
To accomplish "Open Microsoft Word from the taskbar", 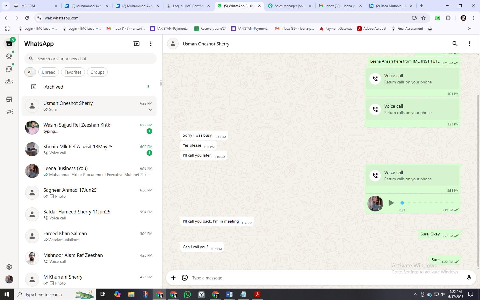I will pyautogui.click(x=229, y=294).
